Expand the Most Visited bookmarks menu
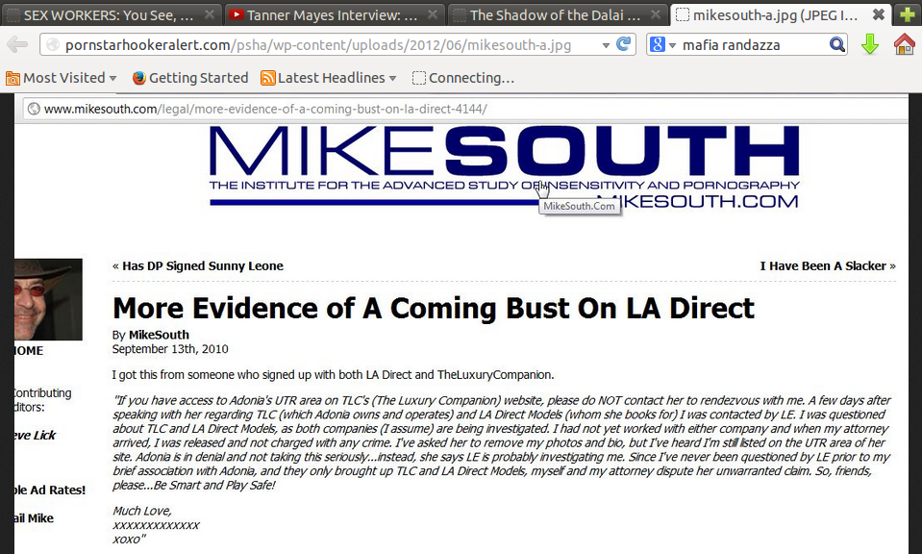The image size is (922, 554). tap(112, 78)
